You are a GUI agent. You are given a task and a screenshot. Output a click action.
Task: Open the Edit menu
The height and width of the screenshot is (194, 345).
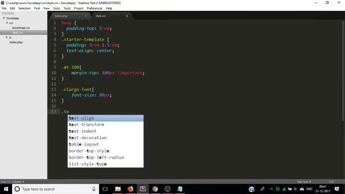click(12, 9)
